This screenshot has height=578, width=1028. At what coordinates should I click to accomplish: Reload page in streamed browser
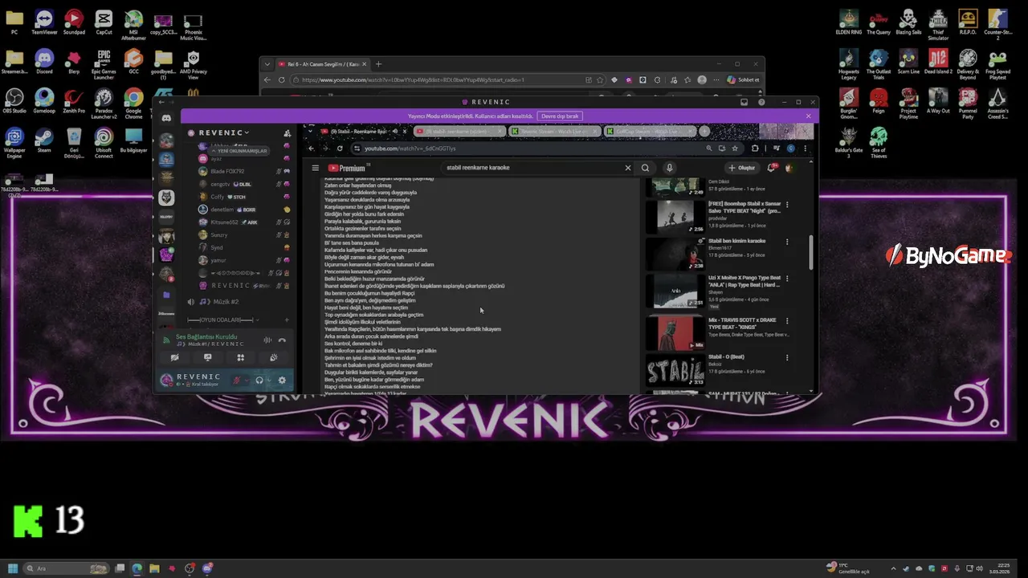(340, 149)
